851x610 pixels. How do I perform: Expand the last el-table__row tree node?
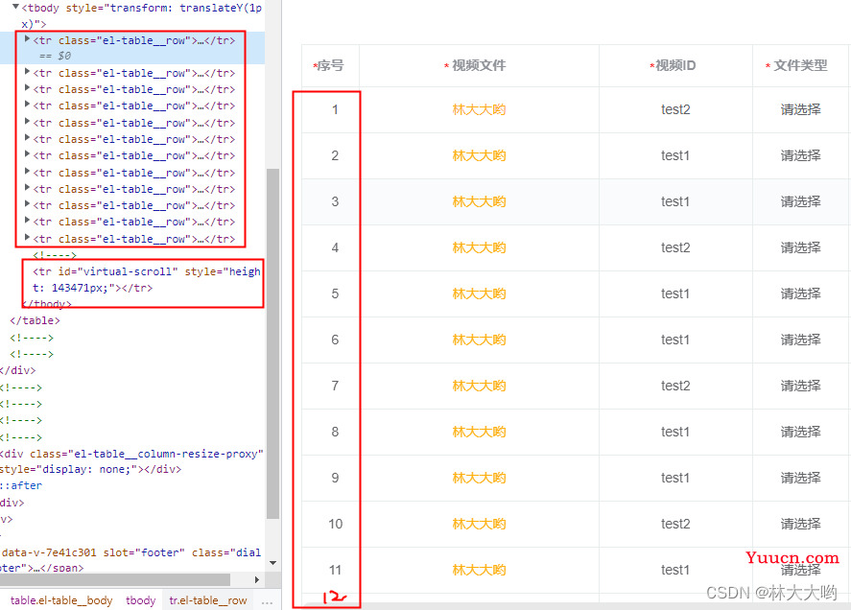(x=27, y=237)
